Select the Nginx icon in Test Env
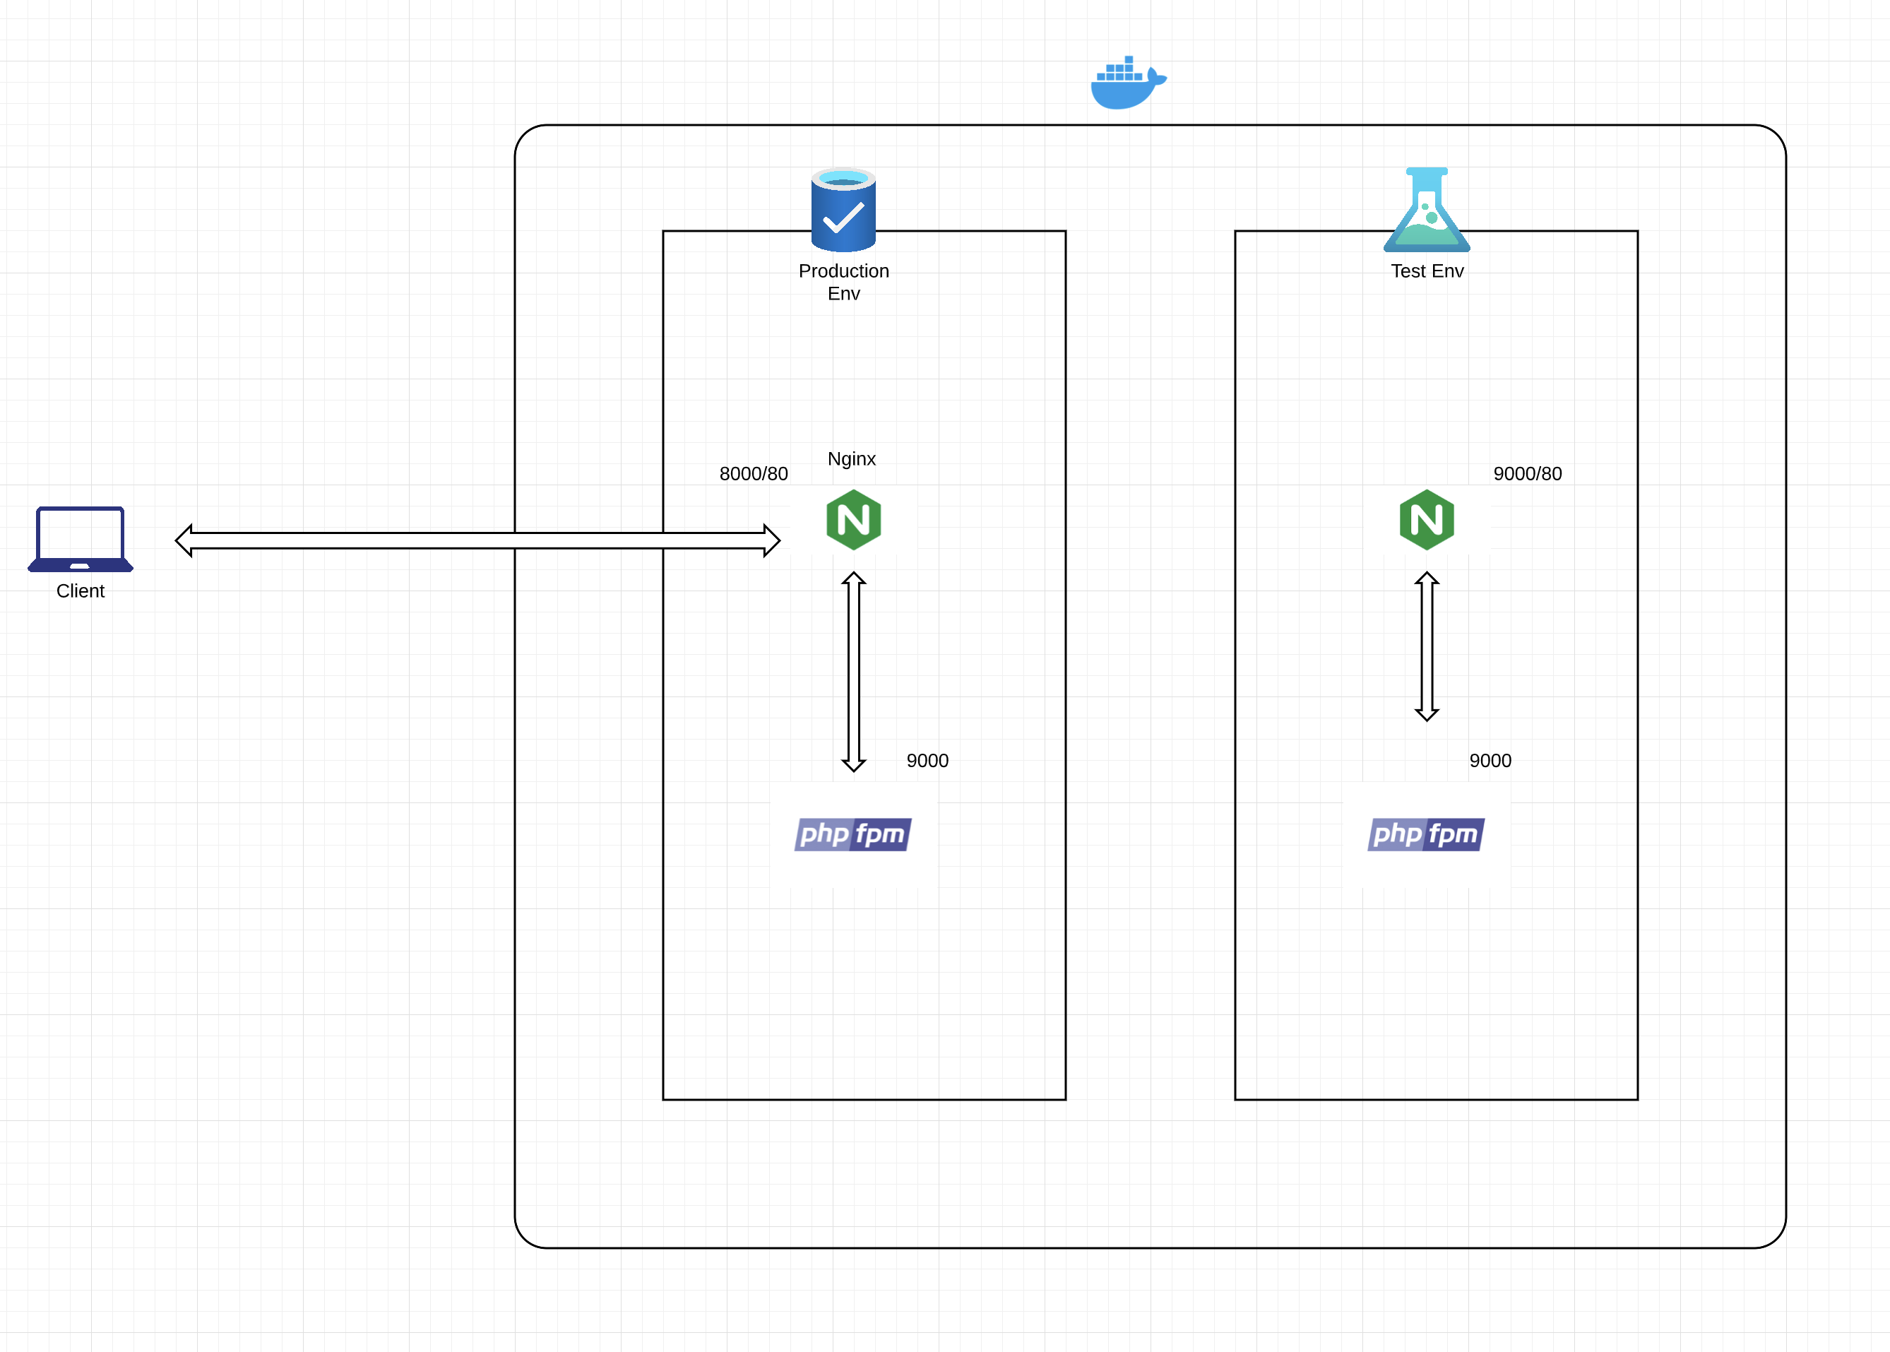This screenshot has height=1352, width=1890. 1427,521
